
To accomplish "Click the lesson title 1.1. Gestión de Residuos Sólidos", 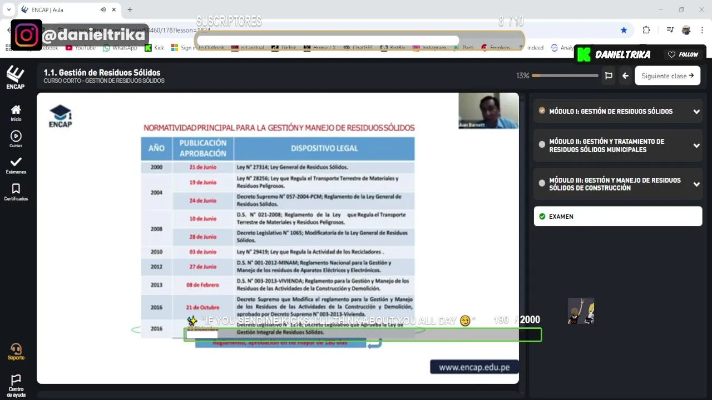I will [102, 72].
